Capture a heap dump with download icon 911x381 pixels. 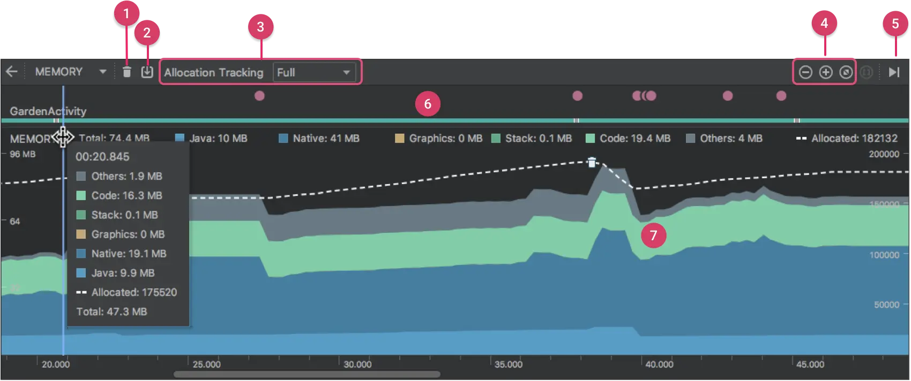click(x=147, y=72)
